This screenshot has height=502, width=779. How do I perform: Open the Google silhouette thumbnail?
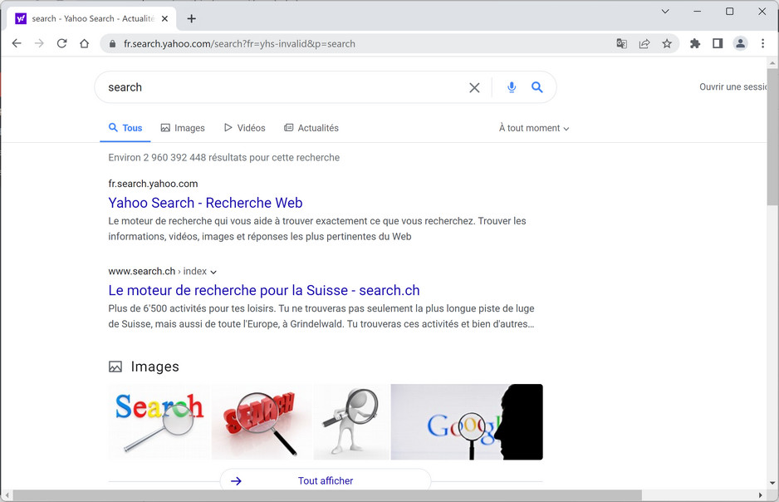(x=467, y=422)
